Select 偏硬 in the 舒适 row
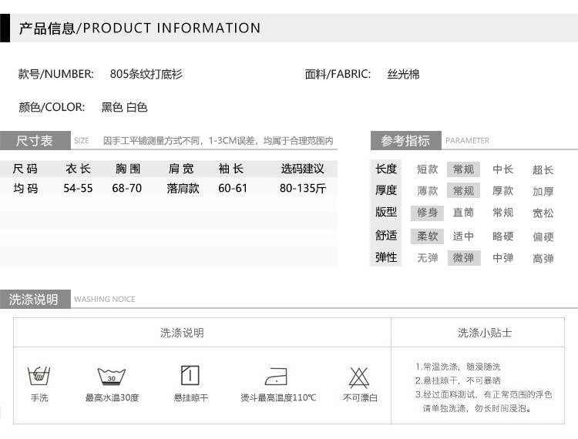The image size is (578, 439). (x=543, y=236)
